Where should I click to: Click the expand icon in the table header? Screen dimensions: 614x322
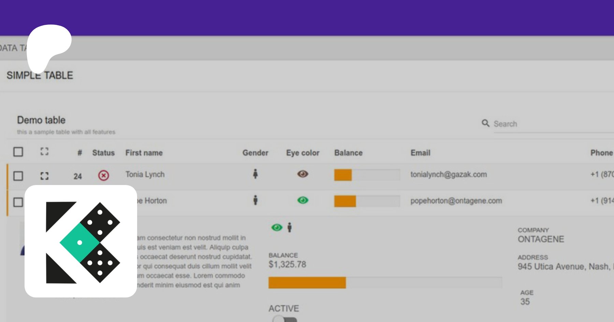[44, 152]
